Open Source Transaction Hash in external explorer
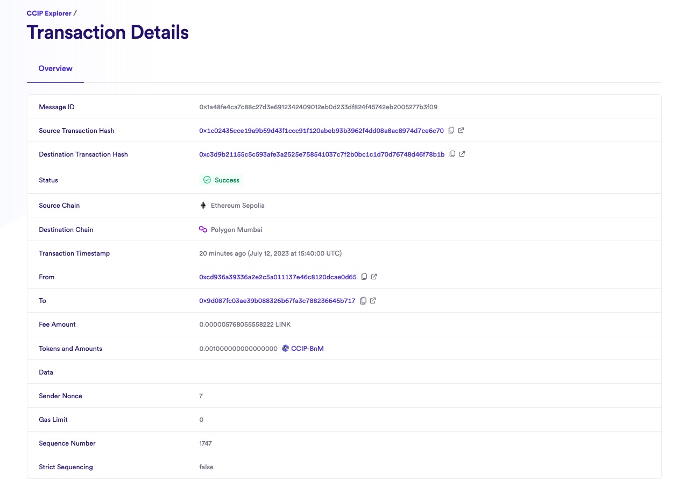This screenshot has height=494, width=679. tap(461, 130)
